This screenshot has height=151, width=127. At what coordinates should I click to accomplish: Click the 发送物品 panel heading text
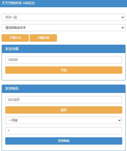pyautogui.click(x=12, y=88)
